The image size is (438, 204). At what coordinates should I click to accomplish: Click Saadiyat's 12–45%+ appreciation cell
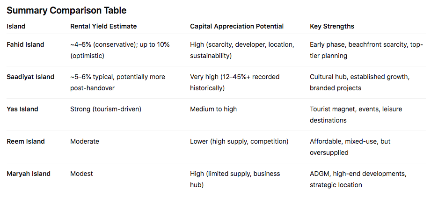(234, 82)
